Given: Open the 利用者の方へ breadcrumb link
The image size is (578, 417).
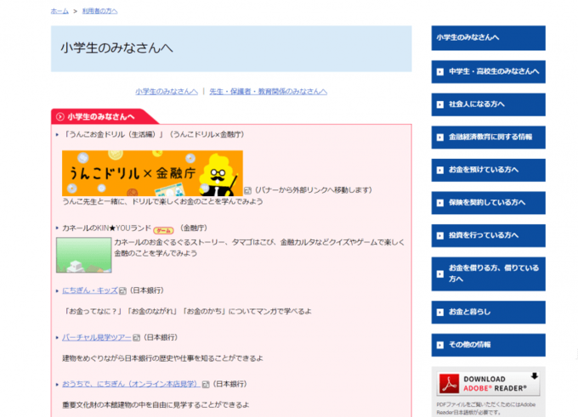Looking at the screenshot, I should click(x=100, y=11).
